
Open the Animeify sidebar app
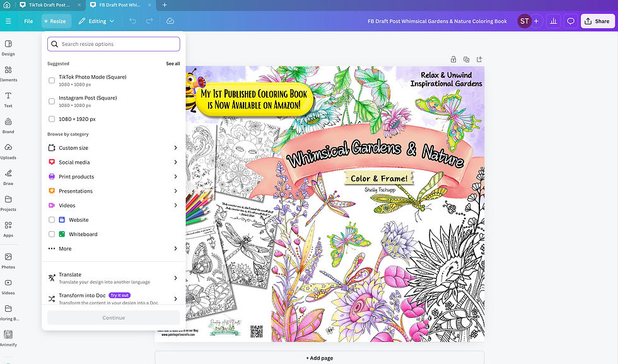click(x=8, y=338)
